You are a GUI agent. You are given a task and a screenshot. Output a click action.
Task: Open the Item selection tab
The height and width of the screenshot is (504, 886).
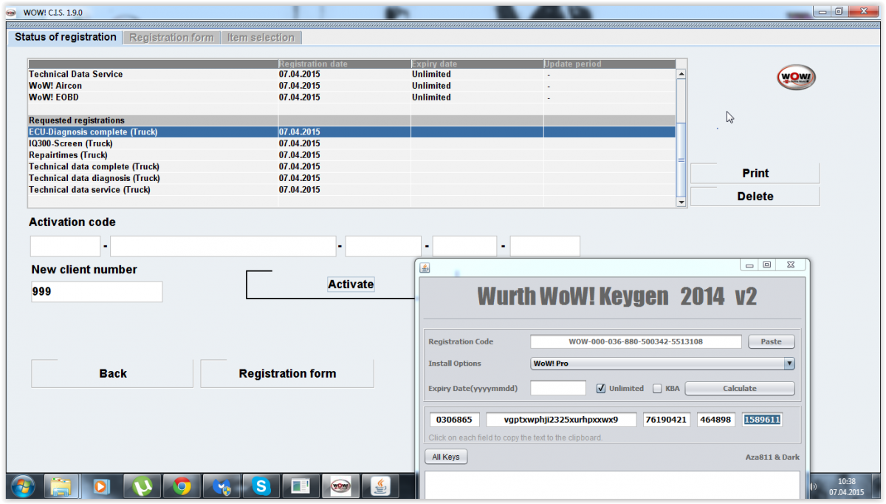point(261,38)
